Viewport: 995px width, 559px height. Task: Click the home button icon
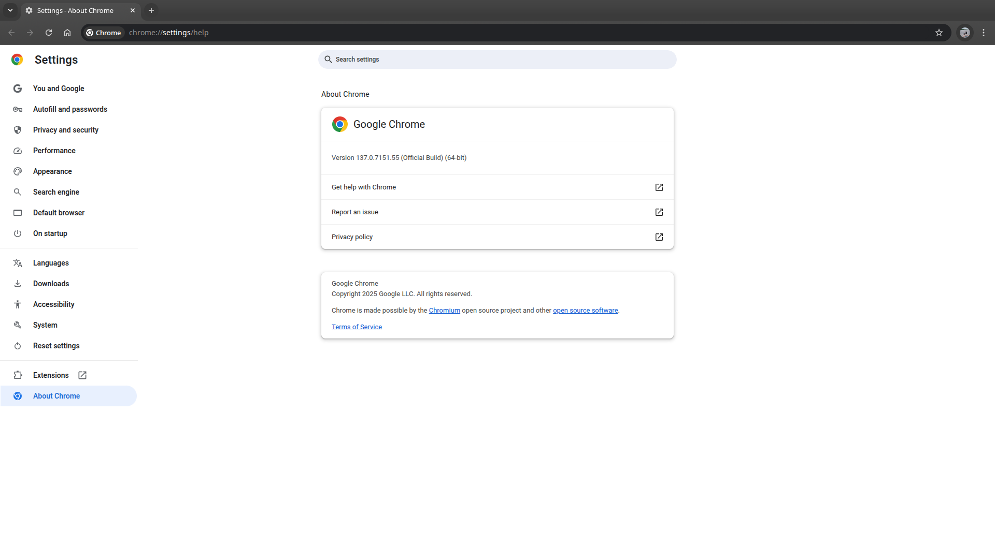[67, 33]
